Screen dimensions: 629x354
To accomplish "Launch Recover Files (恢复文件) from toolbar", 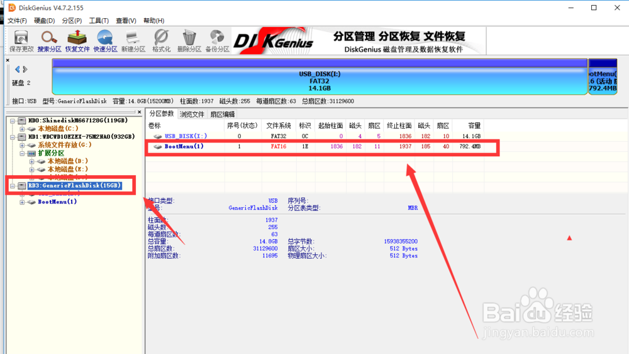I will click(77, 41).
